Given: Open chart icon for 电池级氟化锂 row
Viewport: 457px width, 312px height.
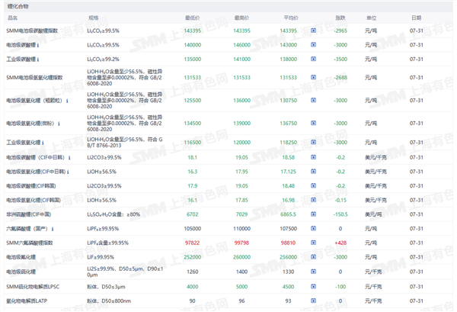Looking at the screenshot, I should (x=313, y=257).
